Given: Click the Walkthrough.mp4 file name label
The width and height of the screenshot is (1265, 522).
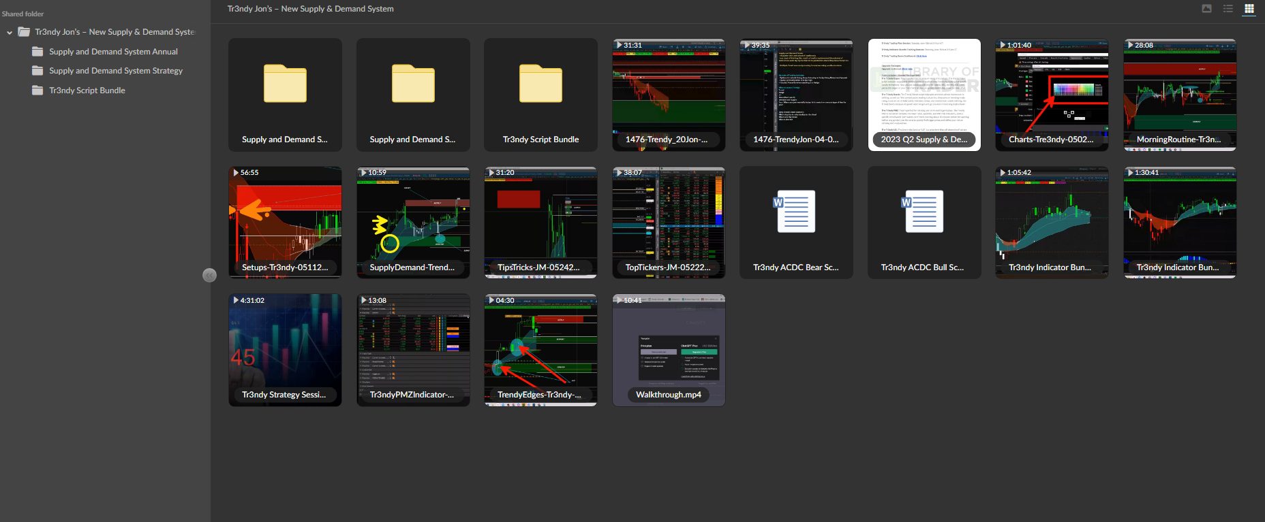Looking at the screenshot, I should coord(669,395).
